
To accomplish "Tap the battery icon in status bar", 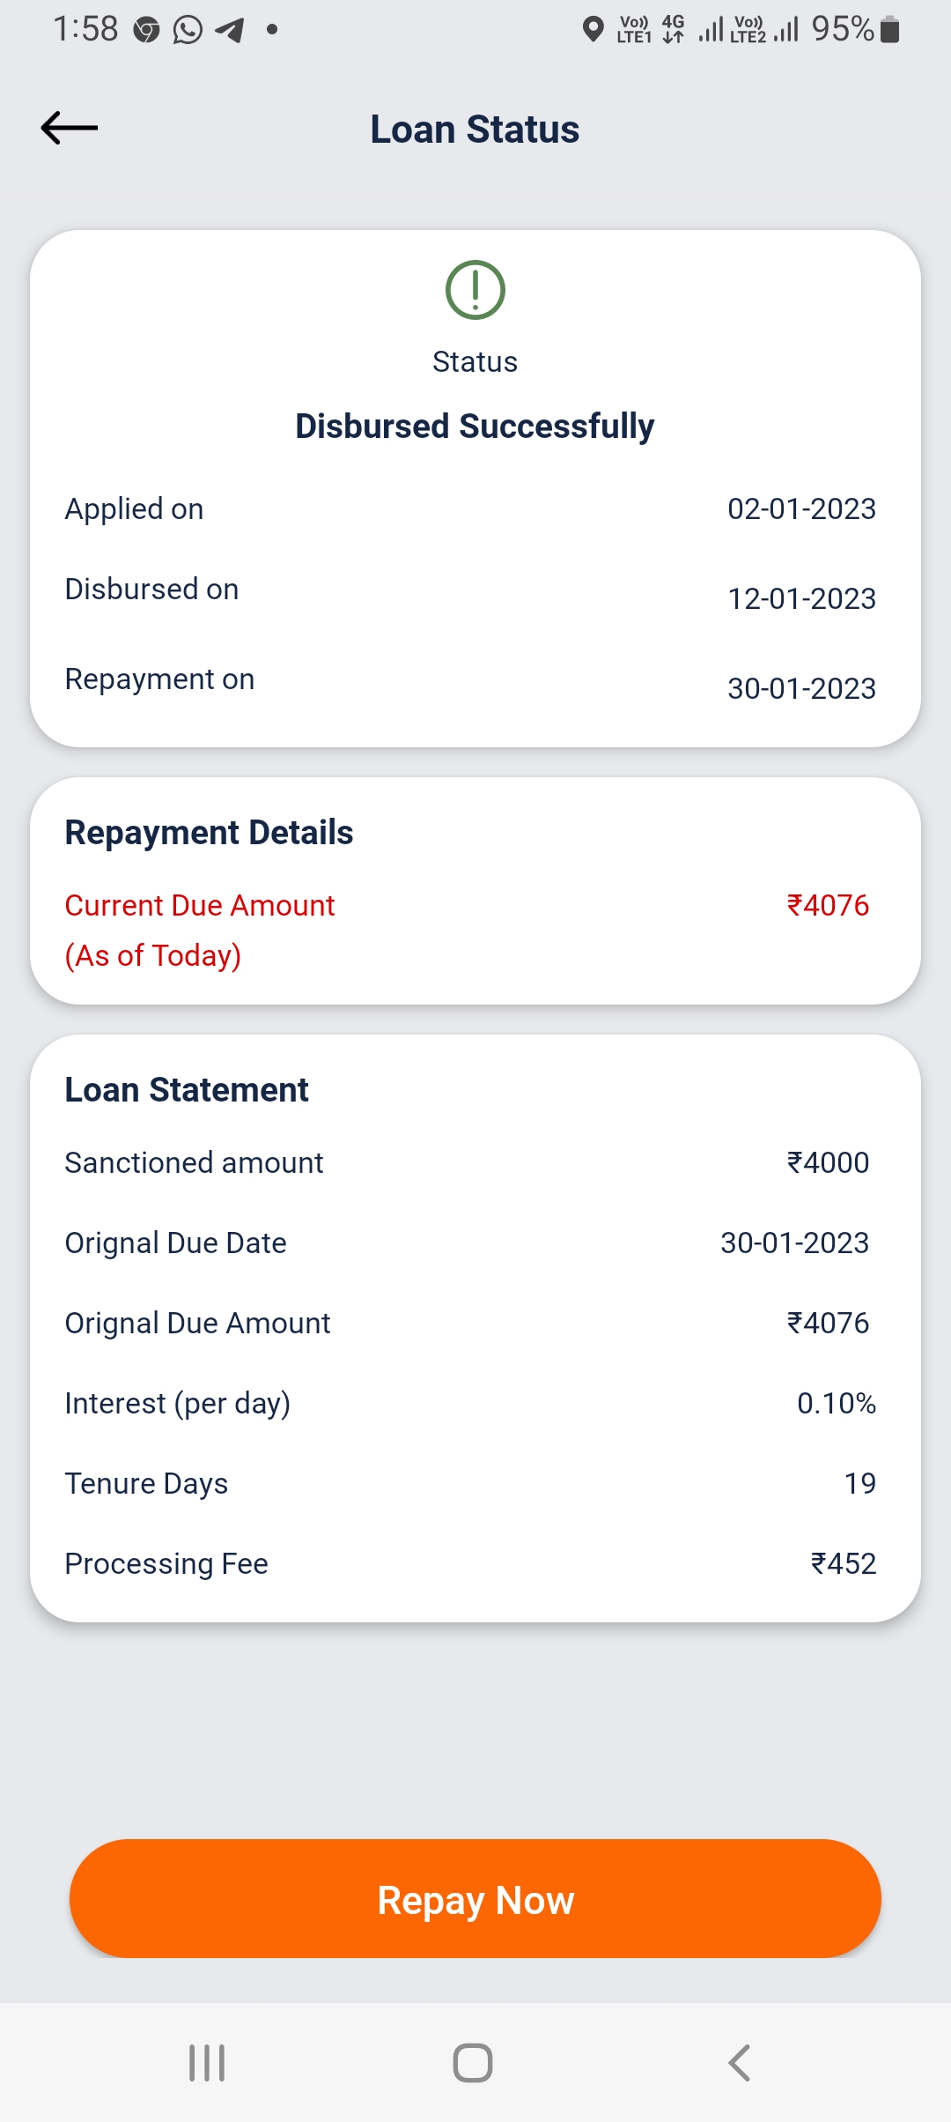I will pos(890,30).
